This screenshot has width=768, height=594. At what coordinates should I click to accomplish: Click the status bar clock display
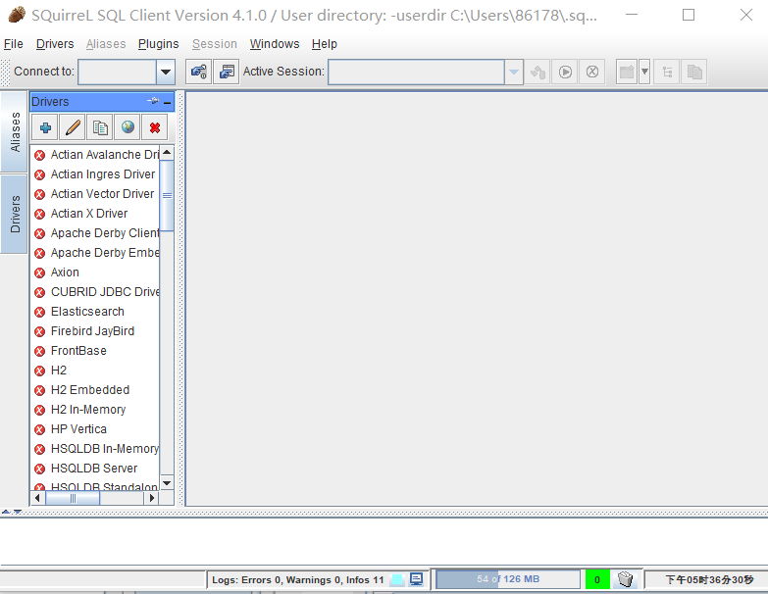tap(709, 580)
